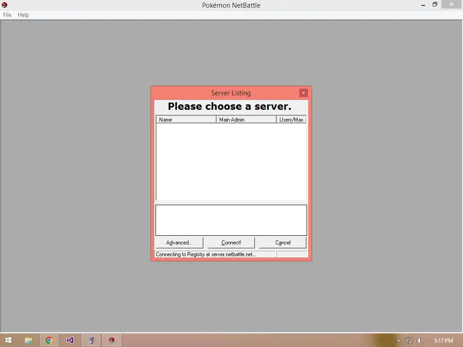This screenshot has height=347, width=463.
Task: Click the Connect! button
Action: [x=231, y=243]
